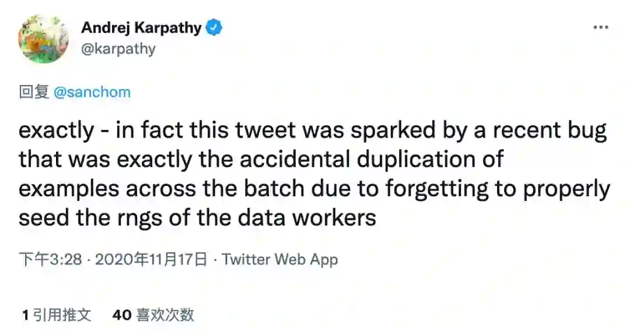
Task: View the 喜欢次数 likes list
Action: 164,315
